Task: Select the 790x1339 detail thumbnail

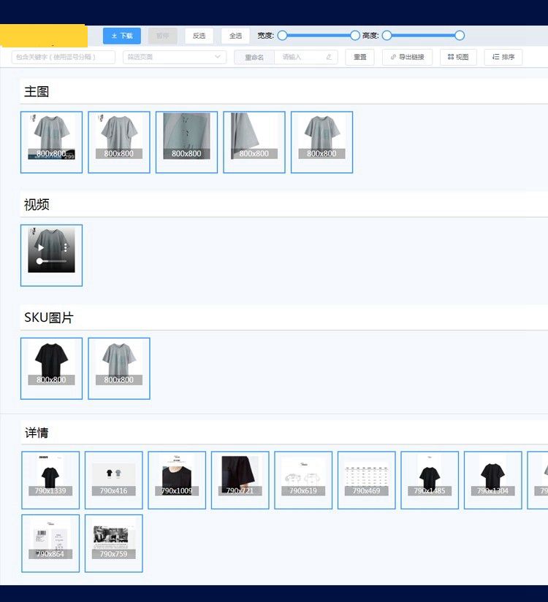Action: 50,480
